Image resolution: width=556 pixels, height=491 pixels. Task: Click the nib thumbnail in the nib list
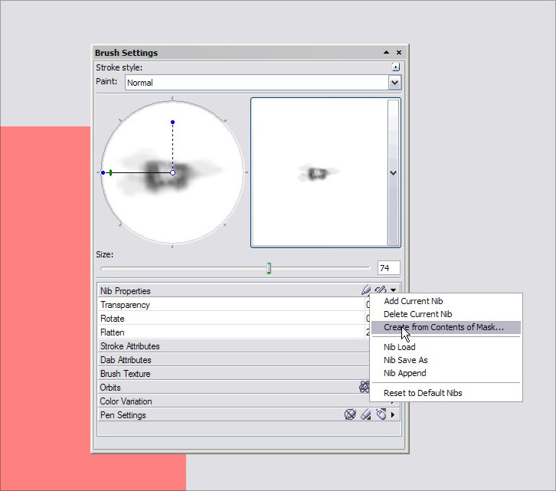click(318, 173)
